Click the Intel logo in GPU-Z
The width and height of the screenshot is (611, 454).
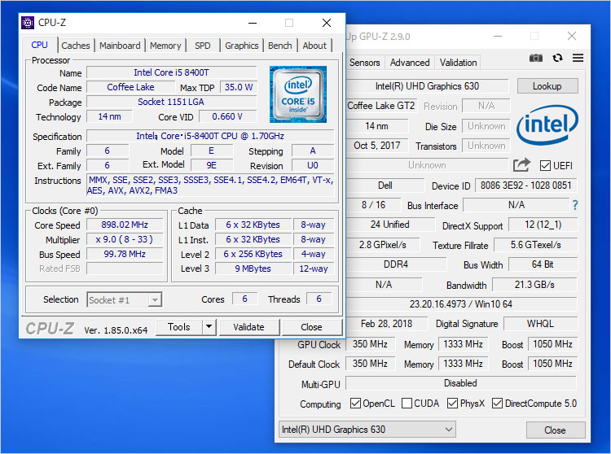[x=547, y=124]
